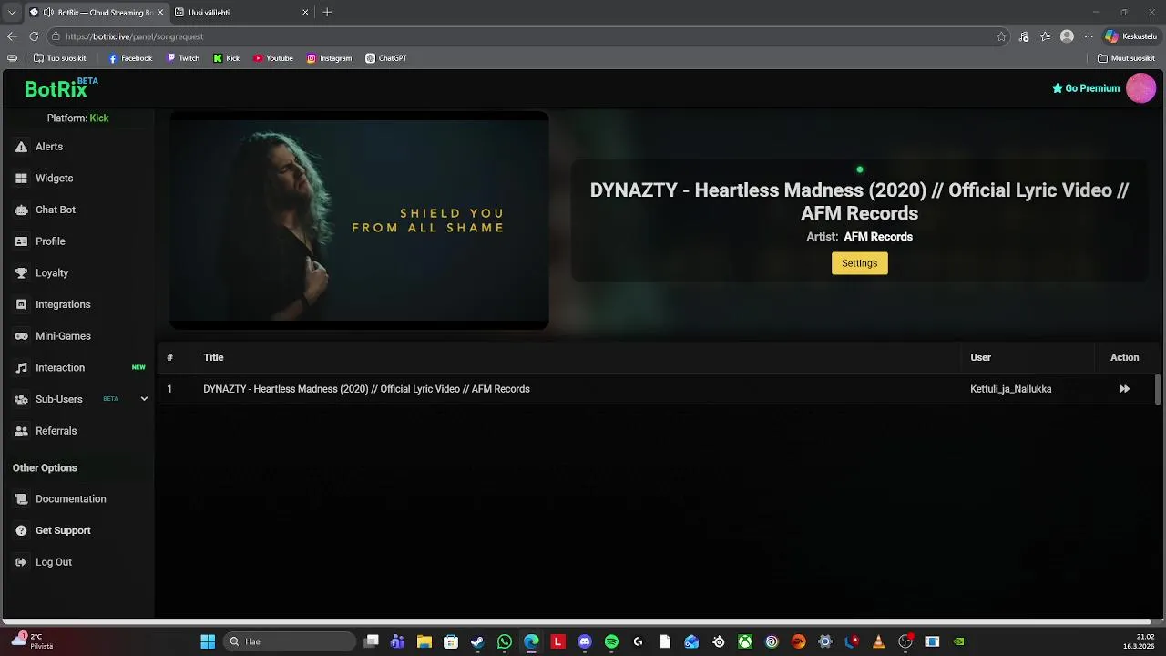Close the Uusi välilehti tab
Viewport: 1166px width, 656px height.
click(x=305, y=13)
